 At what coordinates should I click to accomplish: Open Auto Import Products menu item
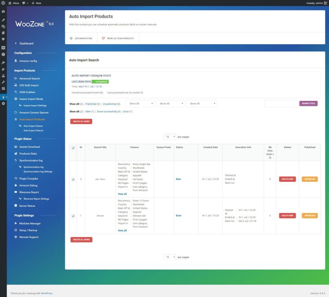32,119
